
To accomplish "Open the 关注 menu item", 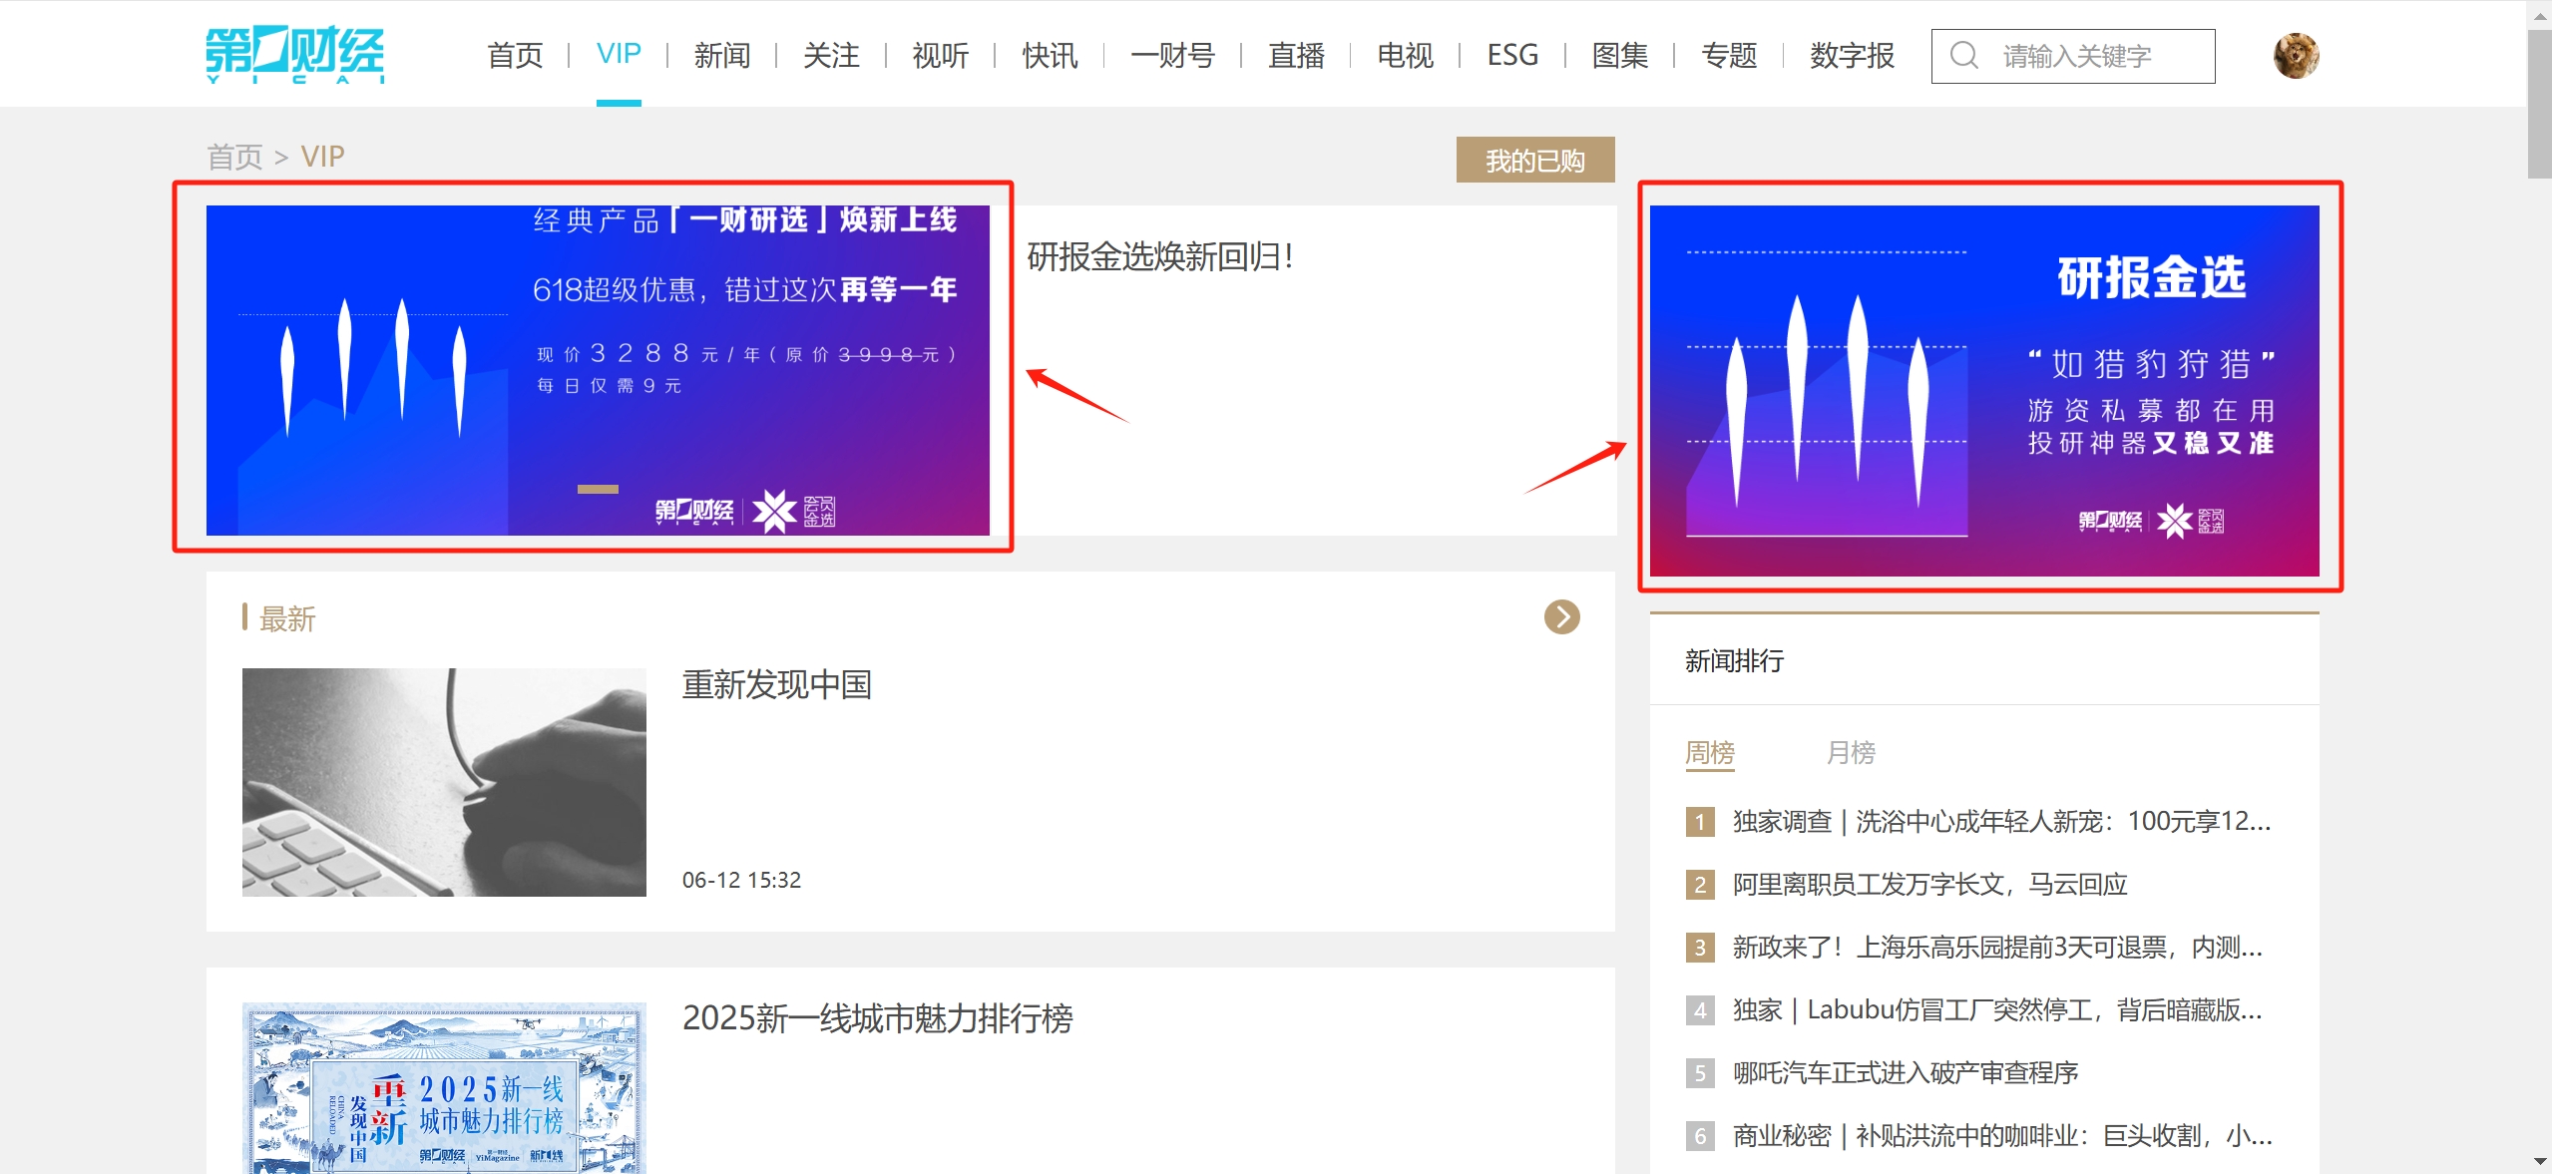I will click(831, 55).
